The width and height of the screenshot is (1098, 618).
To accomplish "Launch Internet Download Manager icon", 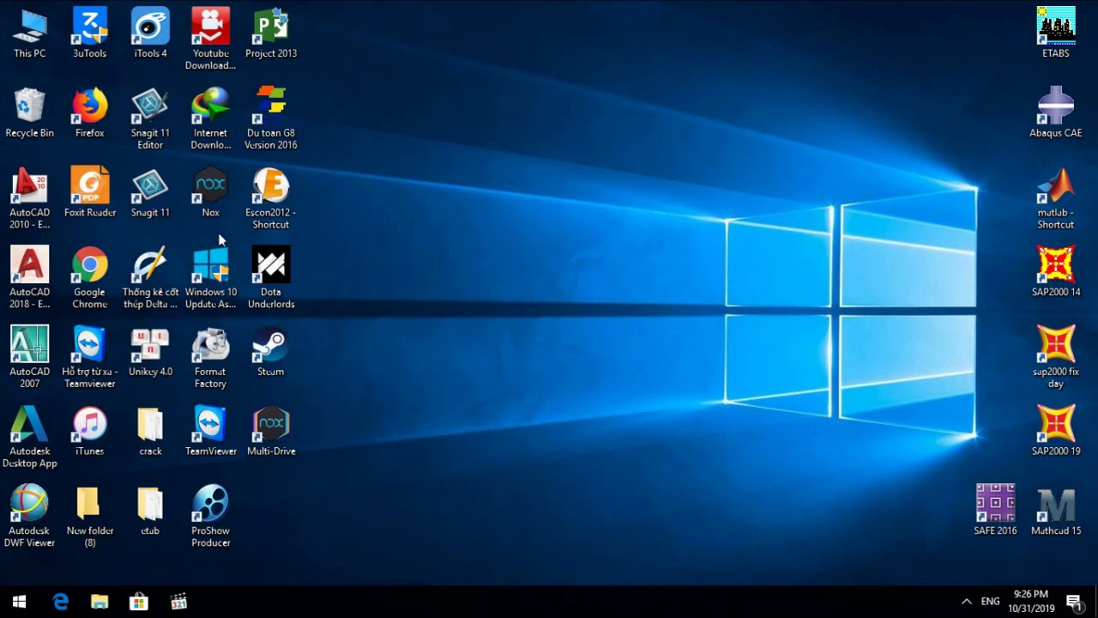I will (210, 118).
